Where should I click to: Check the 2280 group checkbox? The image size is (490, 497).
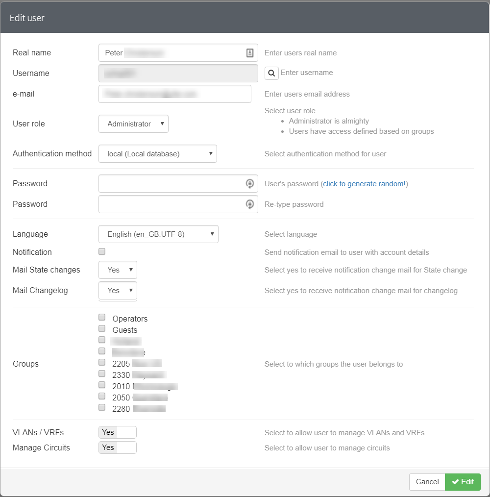pyautogui.click(x=101, y=407)
